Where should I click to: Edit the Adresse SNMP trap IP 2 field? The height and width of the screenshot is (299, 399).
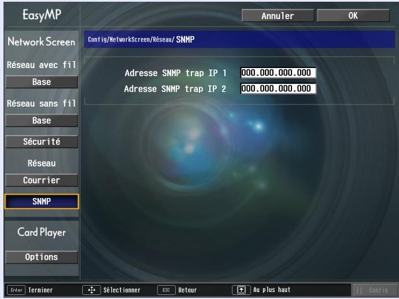coord(278,88)
